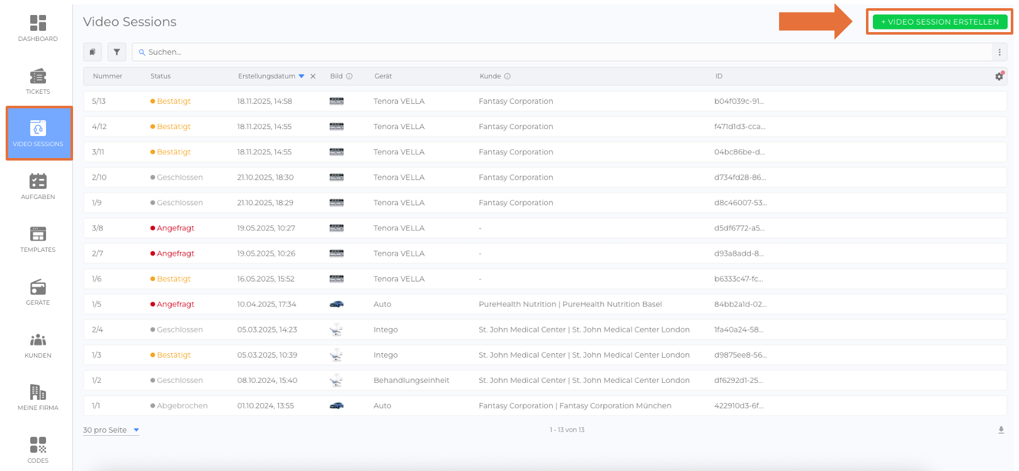Show info tooltip next to Kunde header
The image size is (1019, 471).
pos(508,76)
